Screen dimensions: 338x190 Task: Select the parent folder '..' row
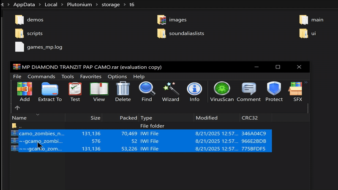[141, 126]
